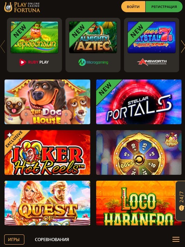This screenshot has height=247, width=185.
Task: Launch the Joker Hot Reels slot
Action: click(47, 152)
